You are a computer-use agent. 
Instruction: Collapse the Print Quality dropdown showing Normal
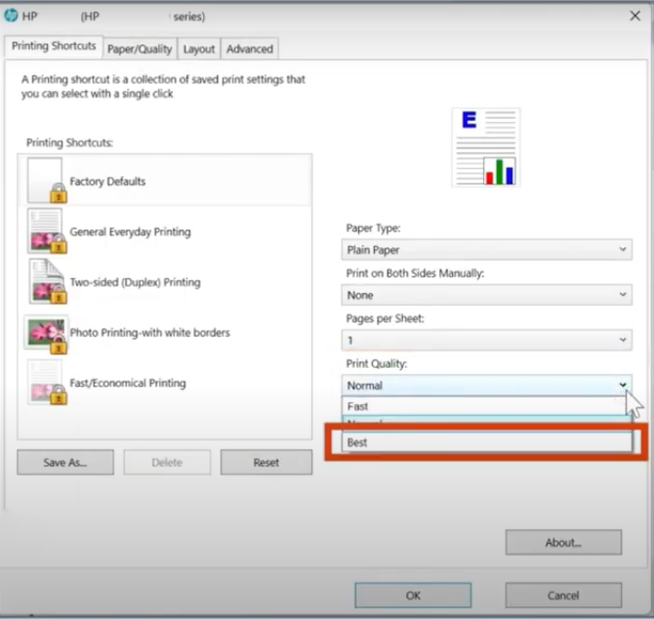click(x=486, y=385)
